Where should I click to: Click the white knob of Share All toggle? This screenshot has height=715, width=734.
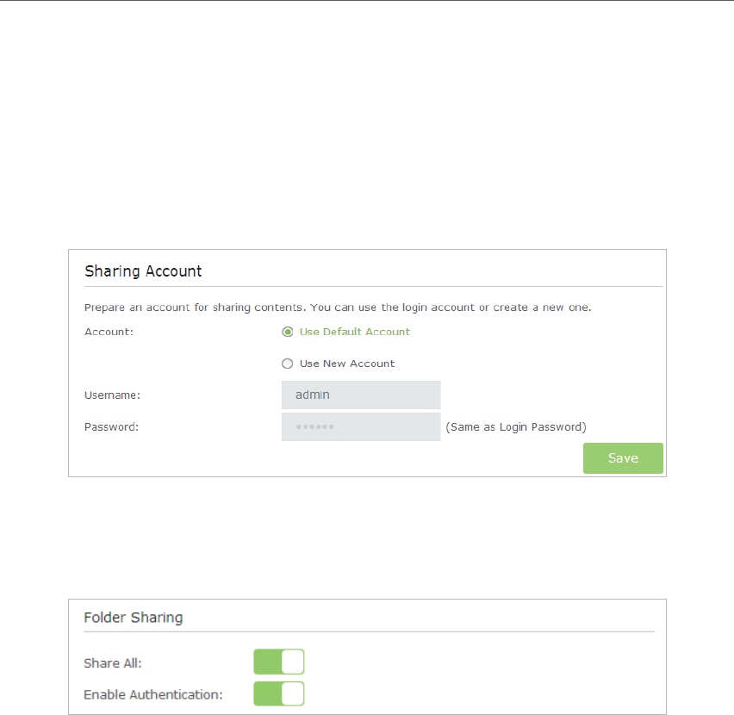click(x=293, y=662)
